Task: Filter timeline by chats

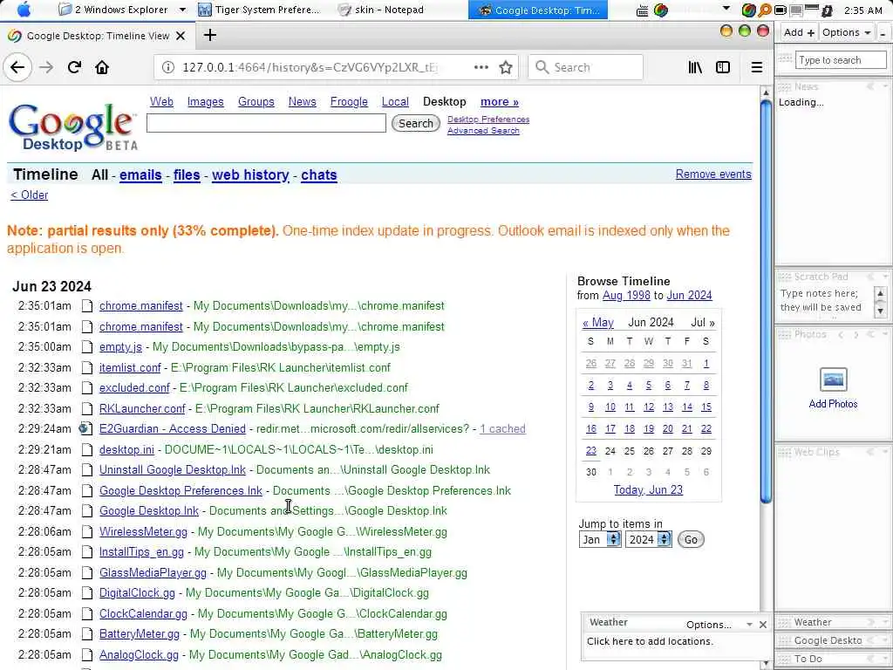Action: click(319, 174)
